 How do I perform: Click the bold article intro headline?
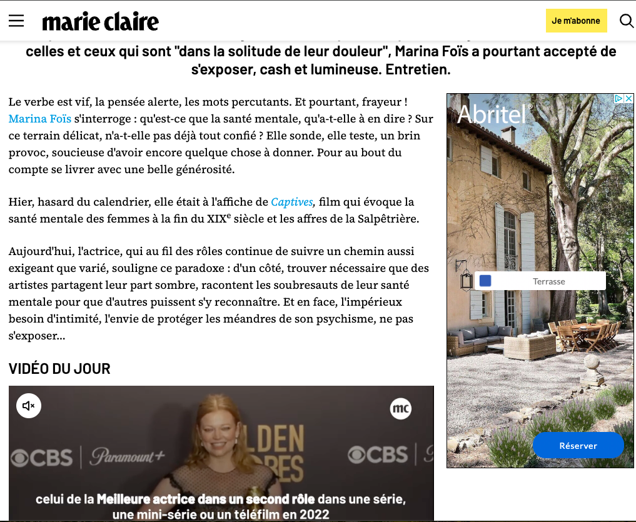[321, 60]
